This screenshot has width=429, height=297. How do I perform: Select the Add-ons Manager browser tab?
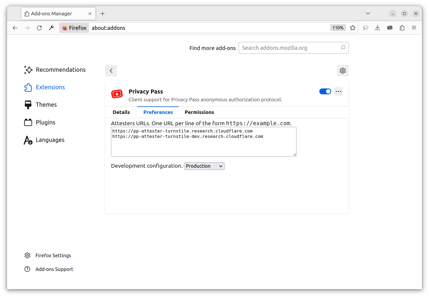pos(58,14)
